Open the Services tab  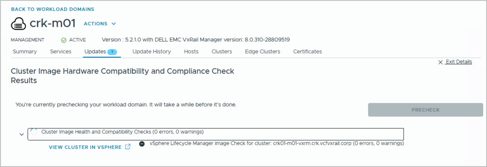(x=61, y=52)
